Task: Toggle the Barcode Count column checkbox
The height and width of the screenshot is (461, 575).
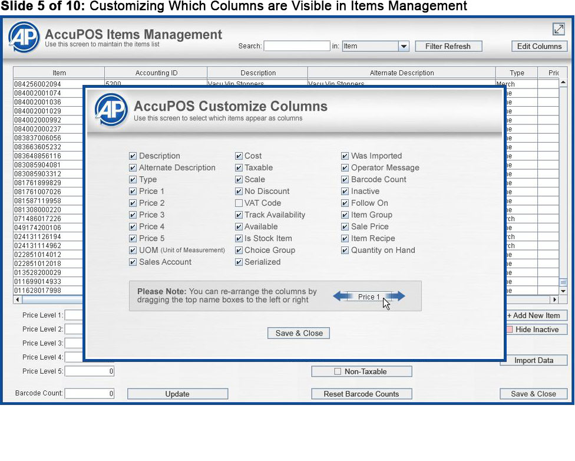Action: [345, 179]
